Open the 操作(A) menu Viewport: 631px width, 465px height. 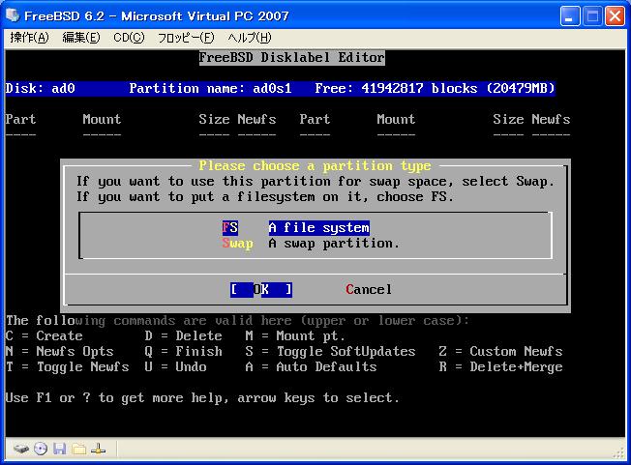(x=29, y=38)
